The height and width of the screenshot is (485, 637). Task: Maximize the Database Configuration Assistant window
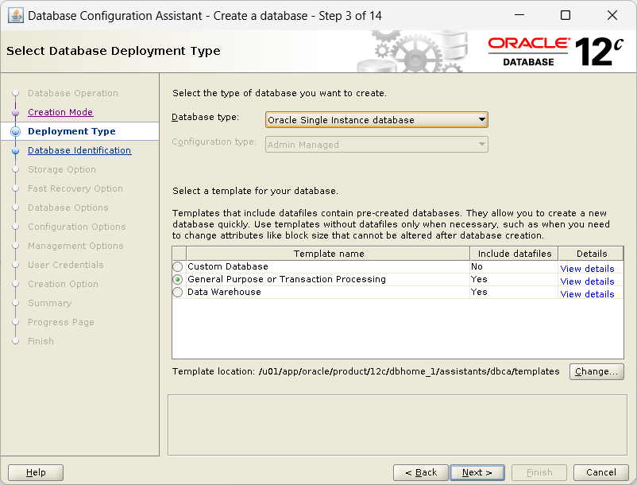(x=565, y=15)
